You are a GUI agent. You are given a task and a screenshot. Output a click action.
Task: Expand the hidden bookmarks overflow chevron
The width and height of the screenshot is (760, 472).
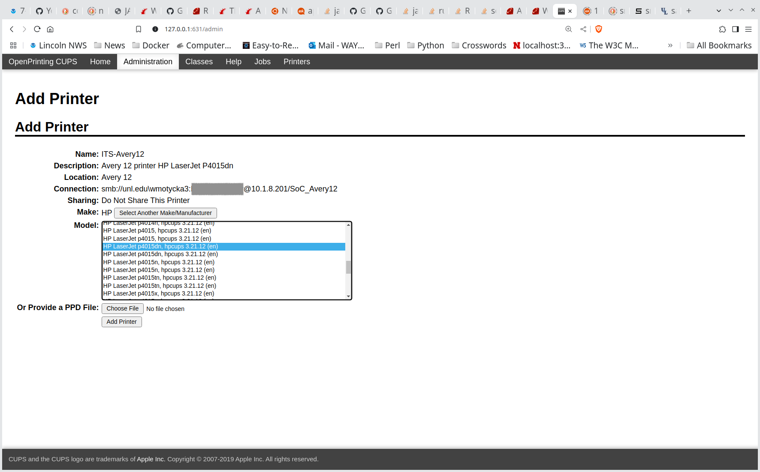point(670,45)
